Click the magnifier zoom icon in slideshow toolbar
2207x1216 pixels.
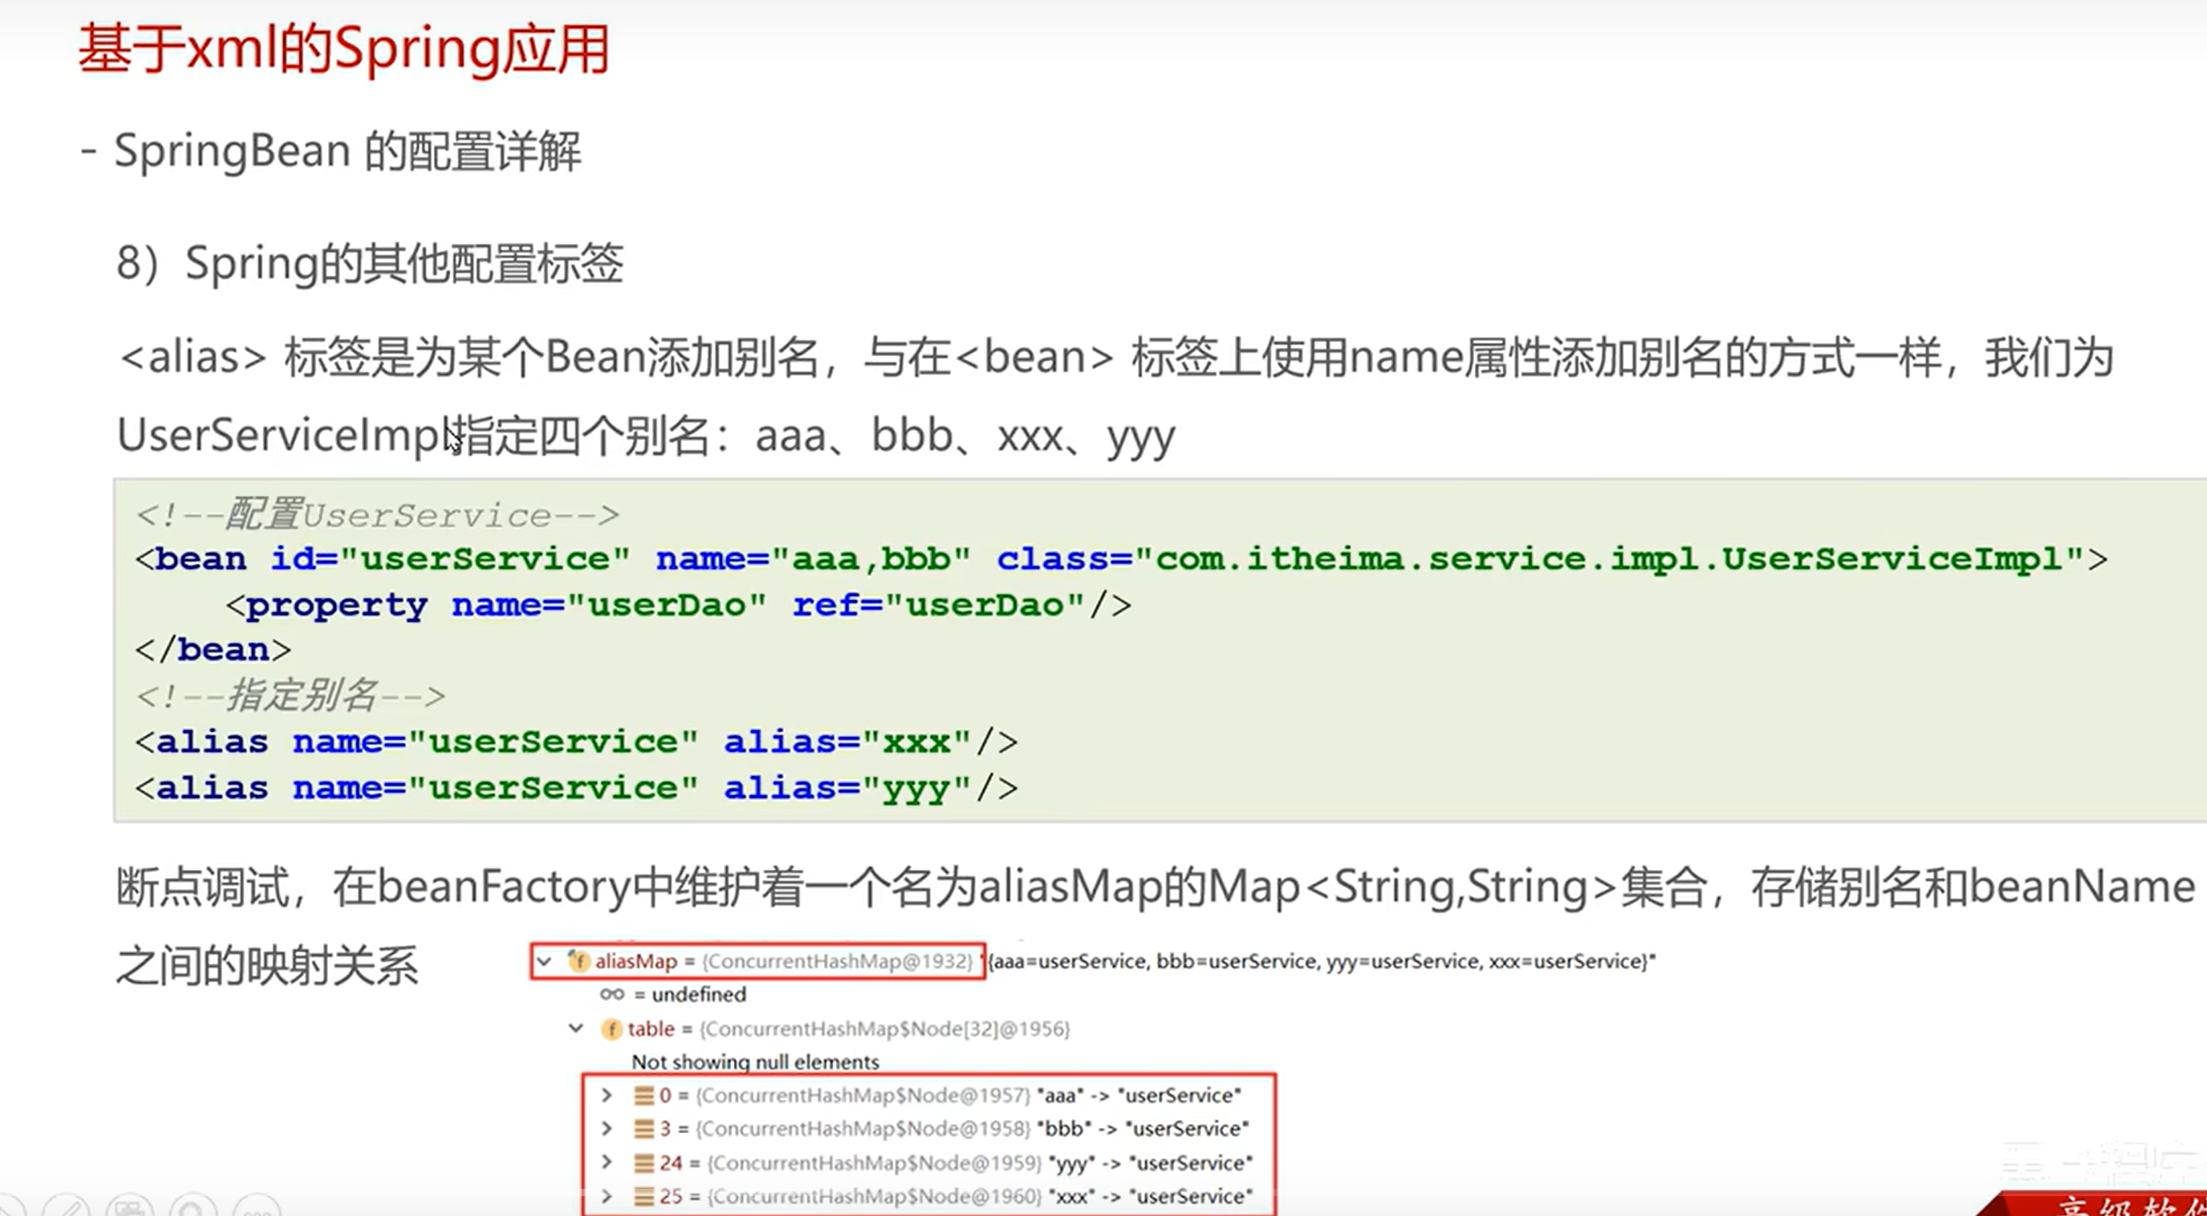point(193,1208)
